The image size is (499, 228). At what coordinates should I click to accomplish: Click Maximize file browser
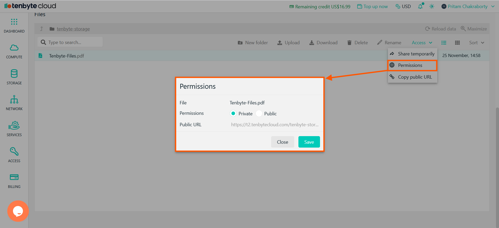coord(474,29)
